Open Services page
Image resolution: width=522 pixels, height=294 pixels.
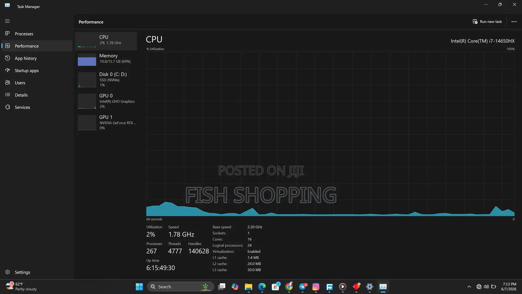[37, 107]
